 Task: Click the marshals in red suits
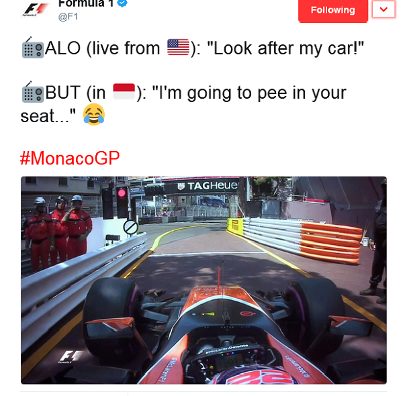(58, 231)
